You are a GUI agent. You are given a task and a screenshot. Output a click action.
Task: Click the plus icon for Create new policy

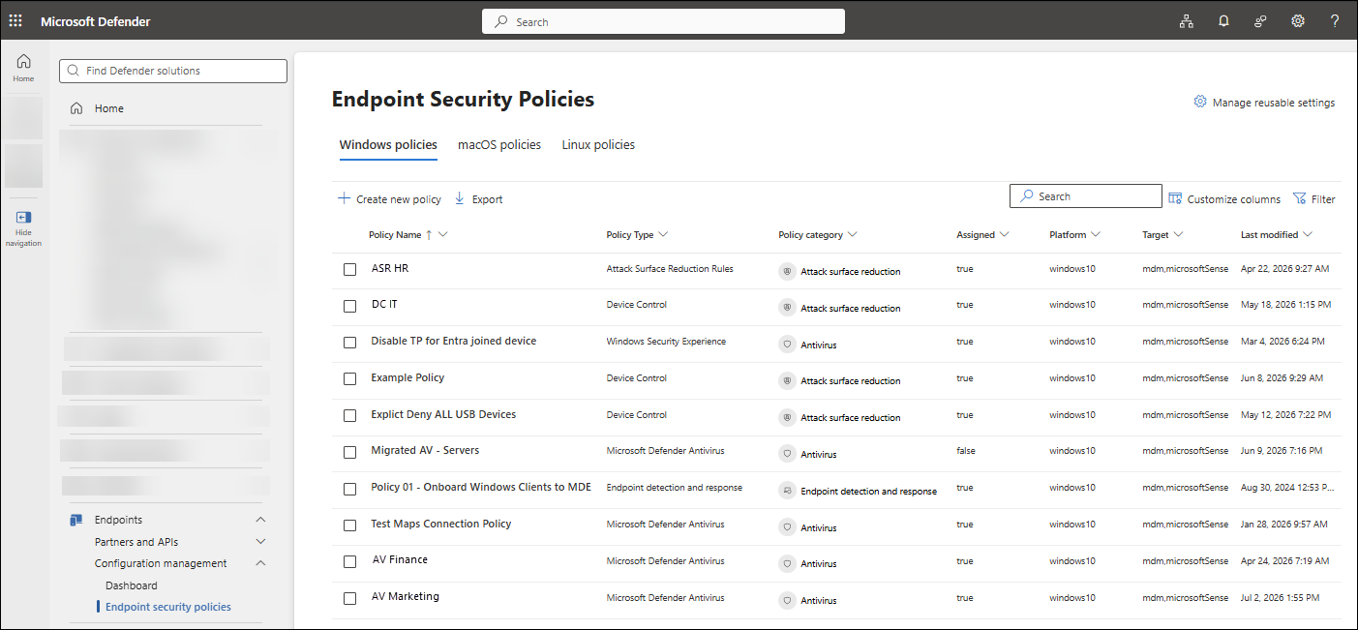(x=344, y=198)
